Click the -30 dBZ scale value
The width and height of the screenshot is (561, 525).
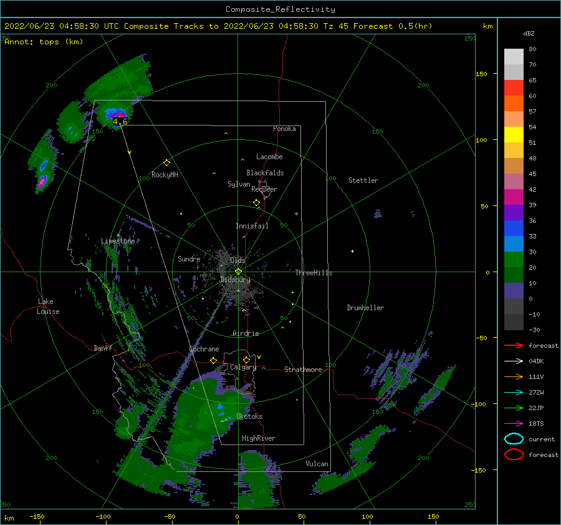tap(535, 330)
